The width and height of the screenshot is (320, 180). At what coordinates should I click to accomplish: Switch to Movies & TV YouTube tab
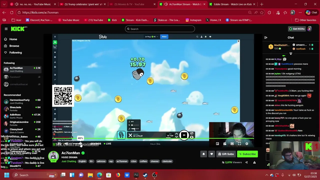(x=132, y=4)
